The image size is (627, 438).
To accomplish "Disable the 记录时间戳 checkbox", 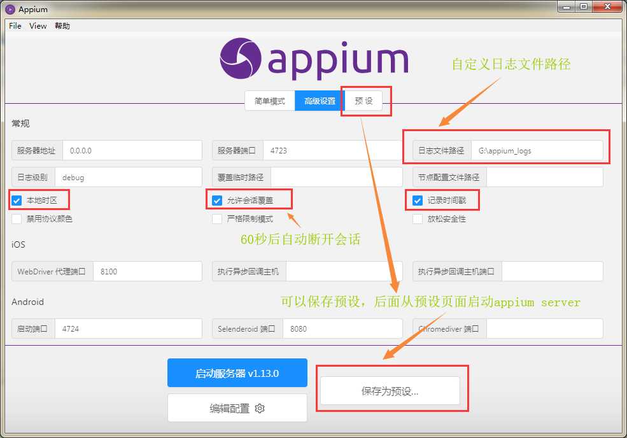I will point(418,201).
